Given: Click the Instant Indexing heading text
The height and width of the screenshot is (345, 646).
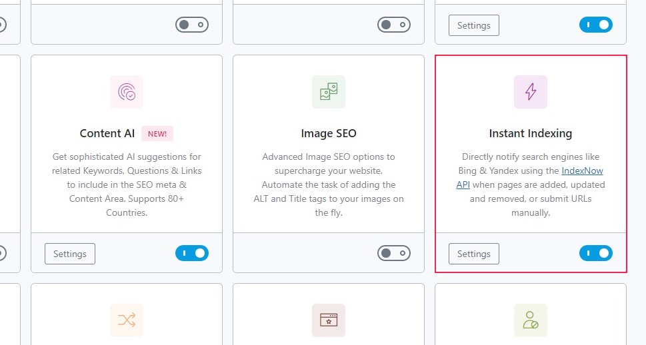Looking at the screenshot, I should click(531, 133).
